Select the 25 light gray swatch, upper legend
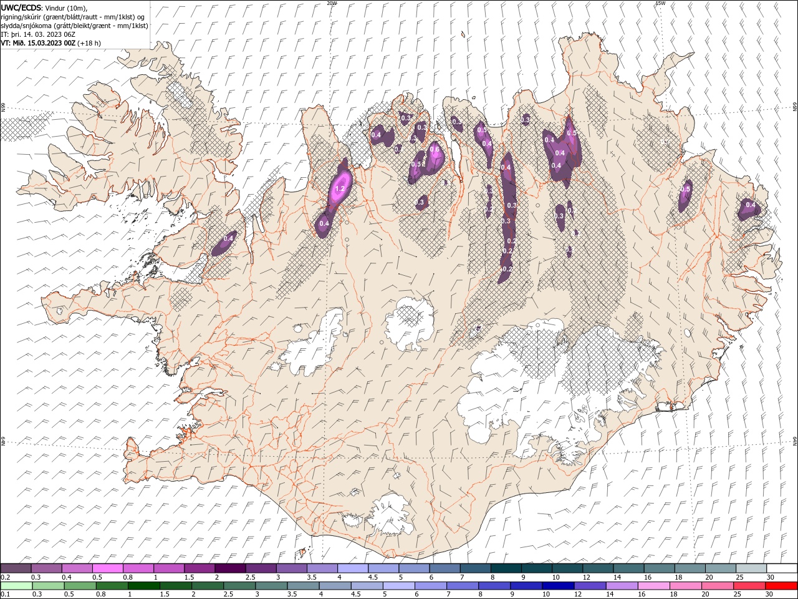798x599 pixels. click(x=751, y=568)
